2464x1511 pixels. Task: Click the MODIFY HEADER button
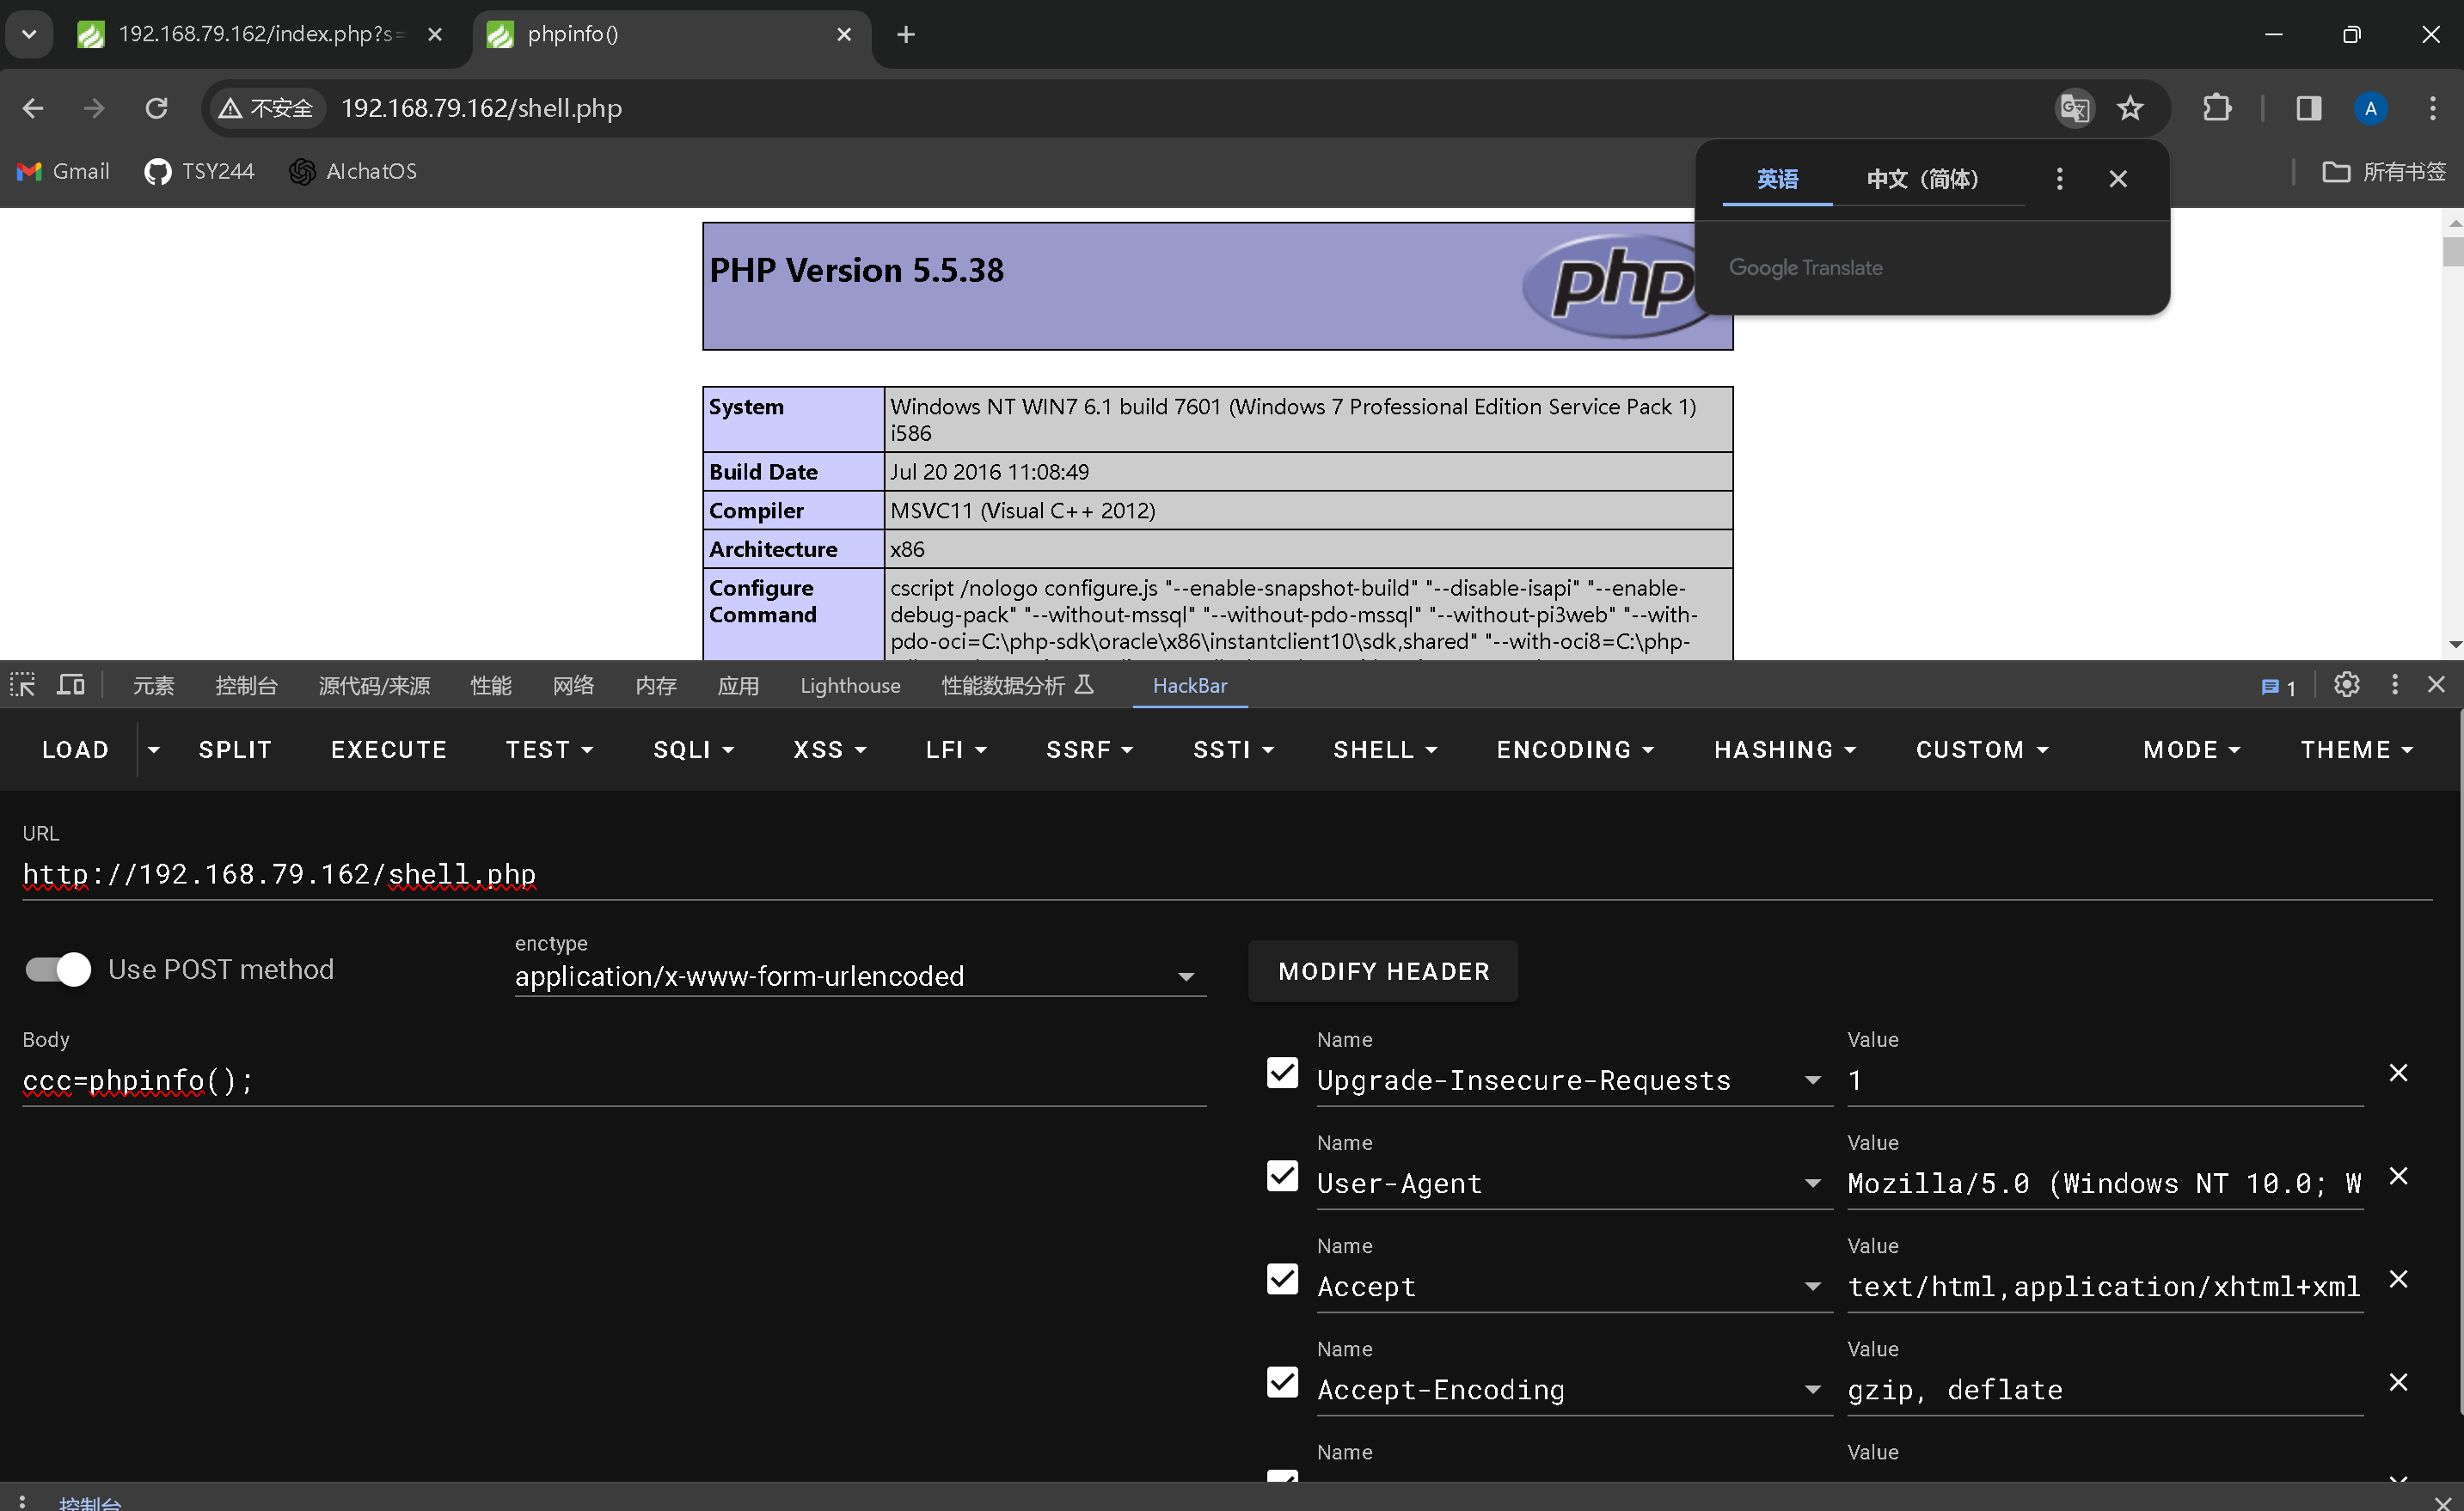pyautogui.click(x=1383, y=971)
